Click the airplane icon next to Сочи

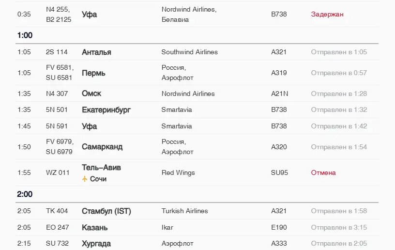pyautogui.click(x=85, y=179)
